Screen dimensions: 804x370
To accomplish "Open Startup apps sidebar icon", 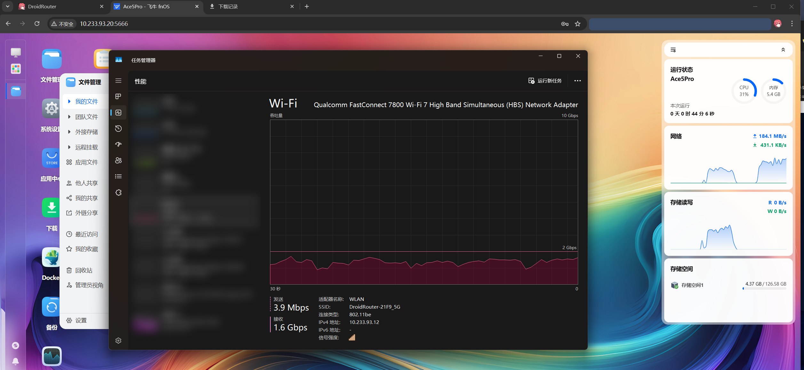I will coord(118,145).
